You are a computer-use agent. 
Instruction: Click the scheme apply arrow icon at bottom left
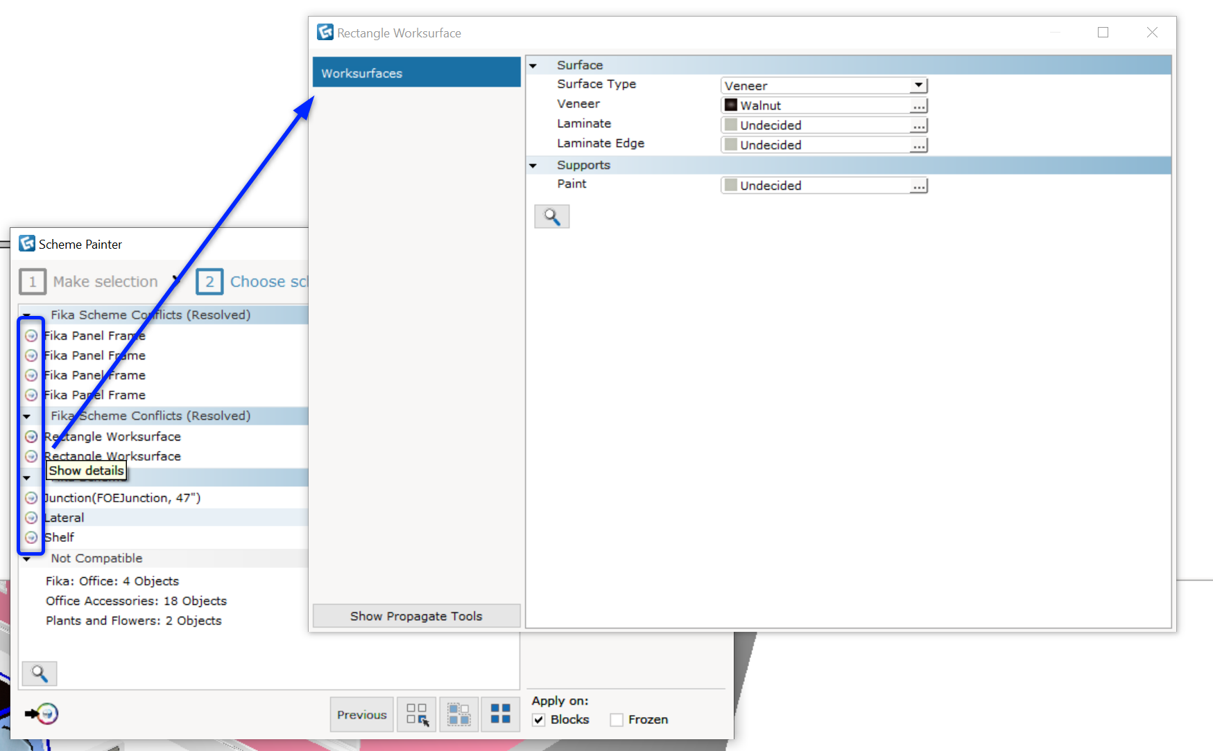click(x=42, y=713)
